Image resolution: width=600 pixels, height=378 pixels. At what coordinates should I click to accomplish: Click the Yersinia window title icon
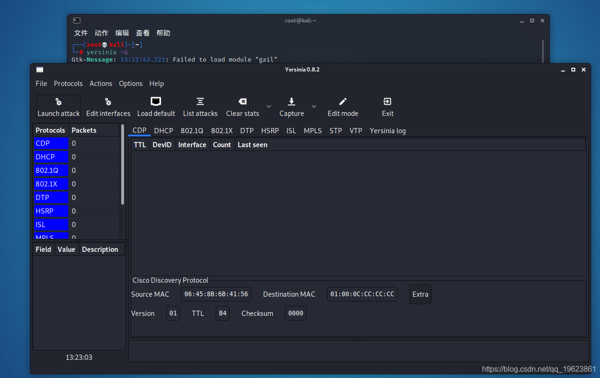pyautogui.click(x=40, y=70)
